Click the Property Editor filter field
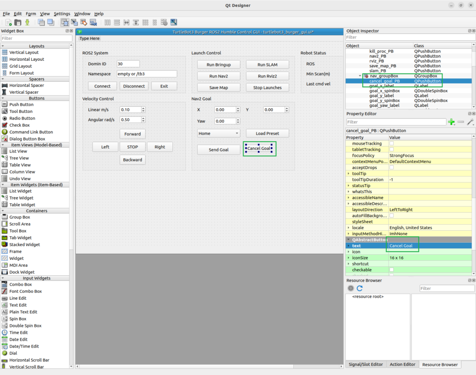The width and height of the screenshot is (476, 375). (396, 122)
